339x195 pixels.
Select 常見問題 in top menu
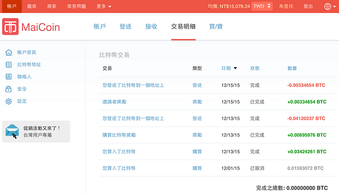point(76,6)
